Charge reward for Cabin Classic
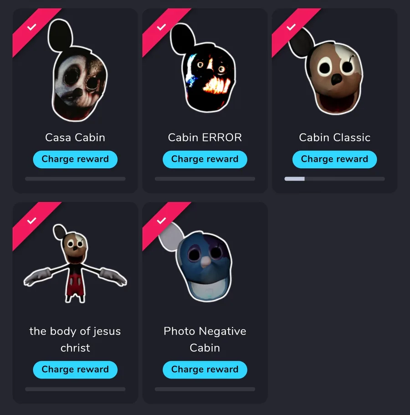This screenshot has width=410, height=415. tap(334, 159)
